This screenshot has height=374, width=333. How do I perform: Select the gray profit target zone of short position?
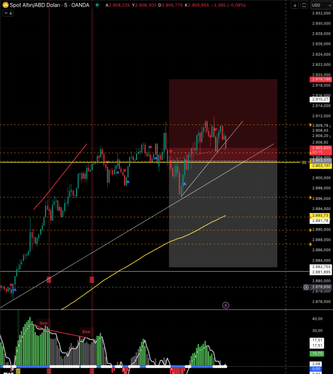coord(223,215)
